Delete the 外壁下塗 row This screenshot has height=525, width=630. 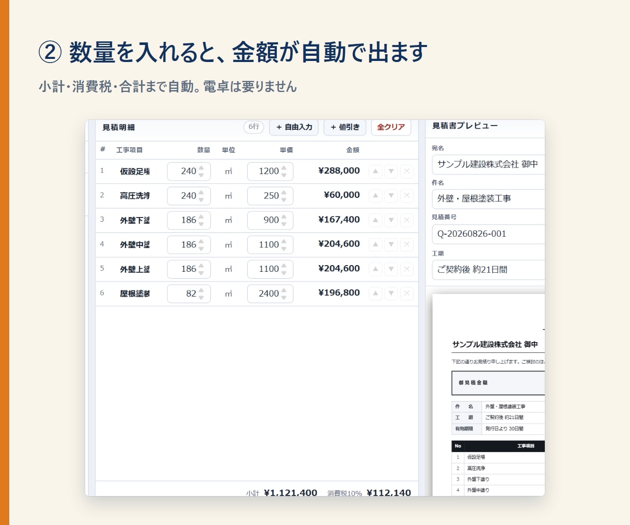tap(407, 220)
